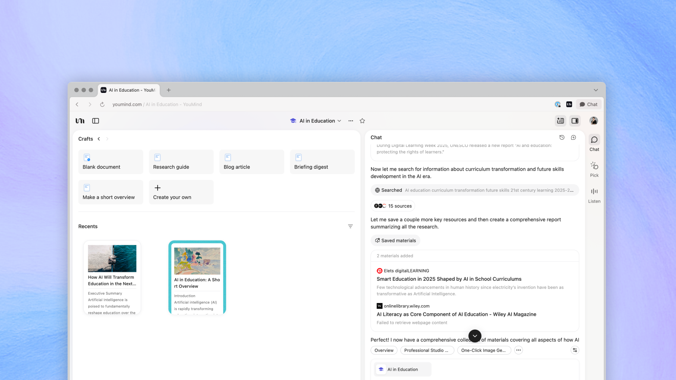This screenshot has height=380, width=676.
Task: Open more options next to board title
Action: pos(351,121)
